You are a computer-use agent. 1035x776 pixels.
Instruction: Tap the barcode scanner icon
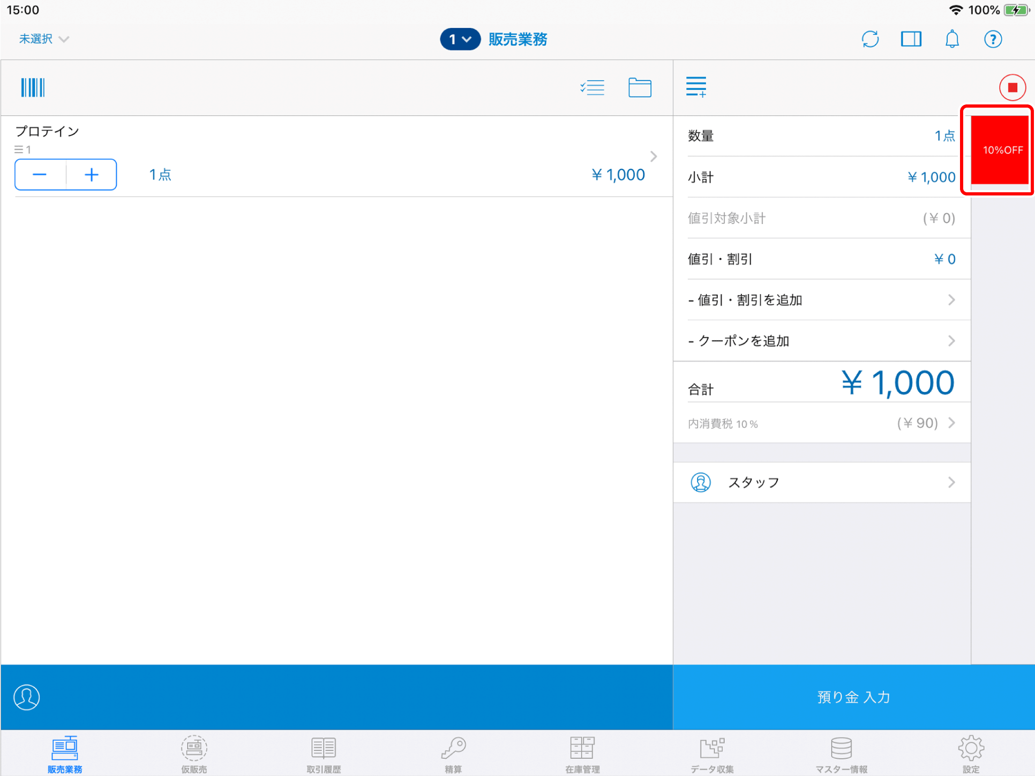tap(33, 87)
